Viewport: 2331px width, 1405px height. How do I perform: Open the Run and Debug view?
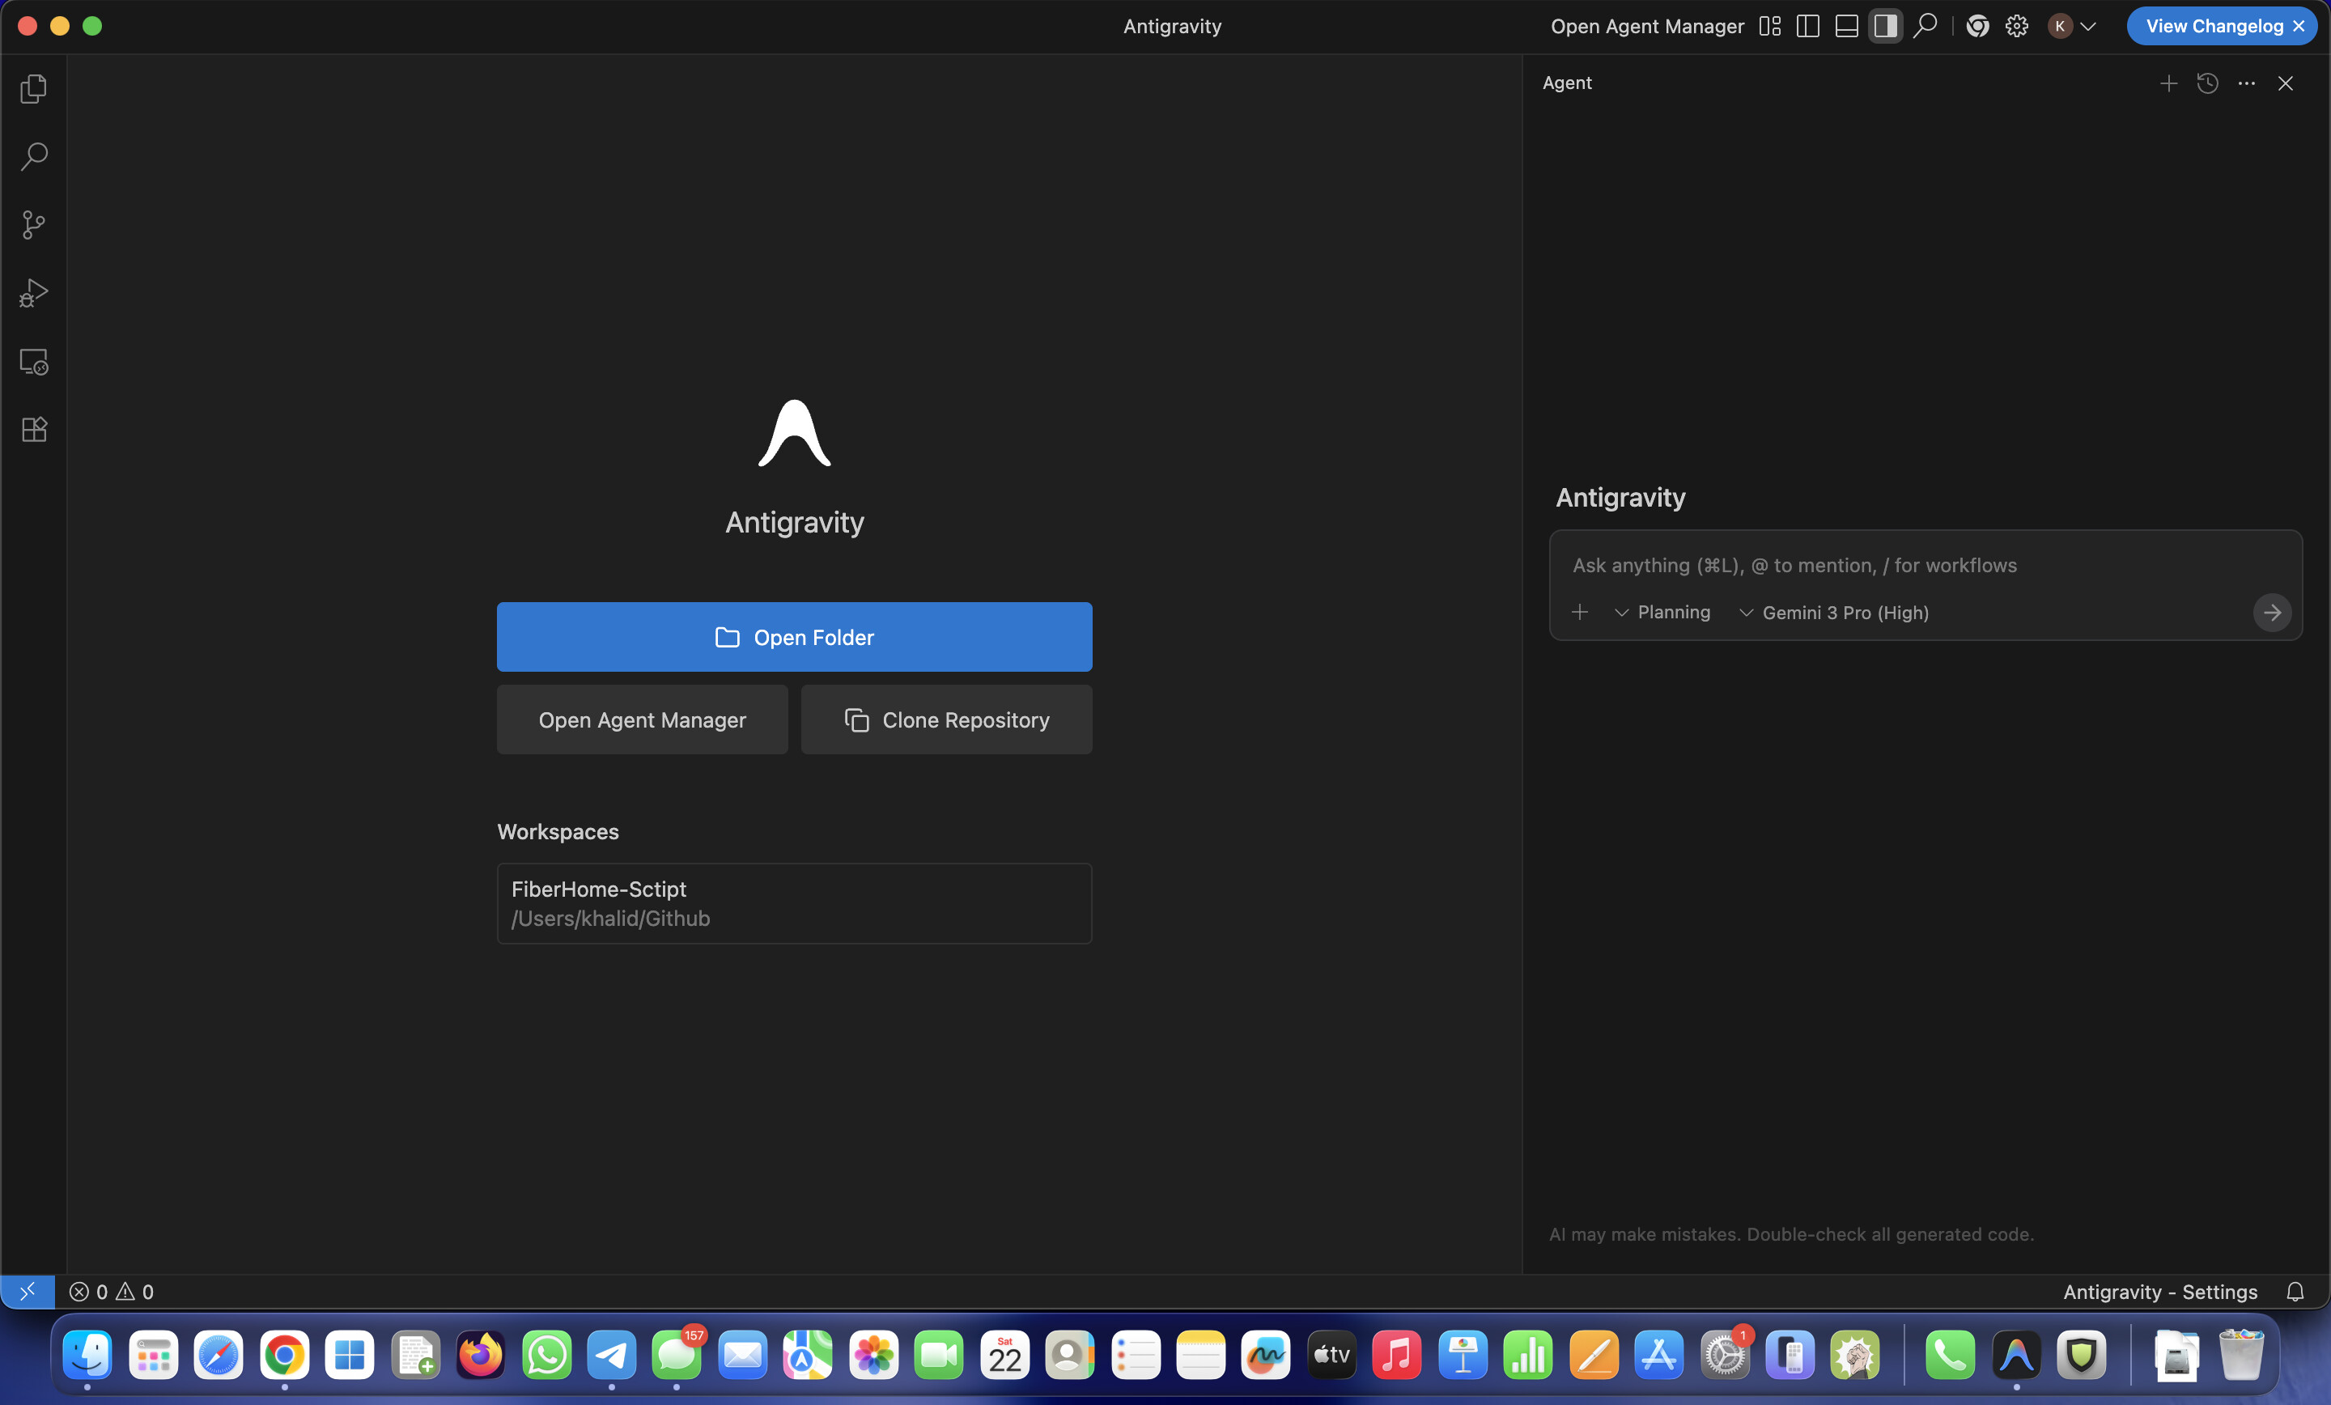tap(34, 293)
